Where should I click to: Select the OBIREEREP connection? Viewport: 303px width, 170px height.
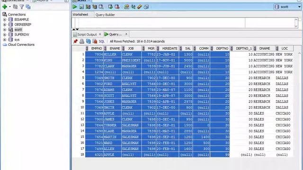pyautogui.click(x=23, y=25)
